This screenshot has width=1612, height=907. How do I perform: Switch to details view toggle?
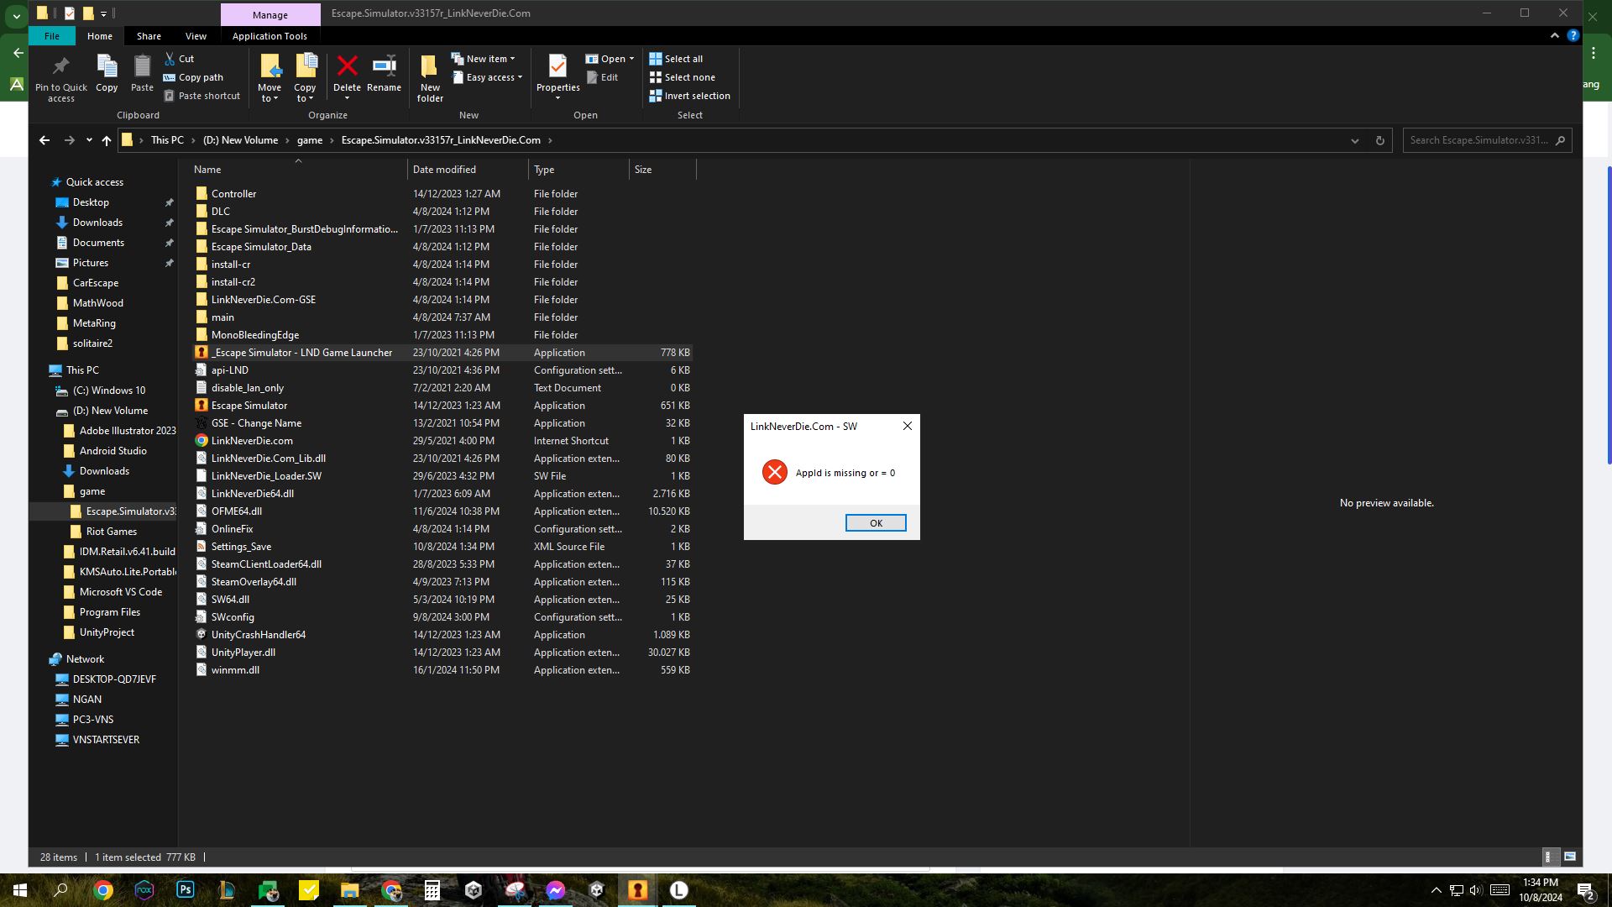pyautogui.click(x=1547, y=857)
